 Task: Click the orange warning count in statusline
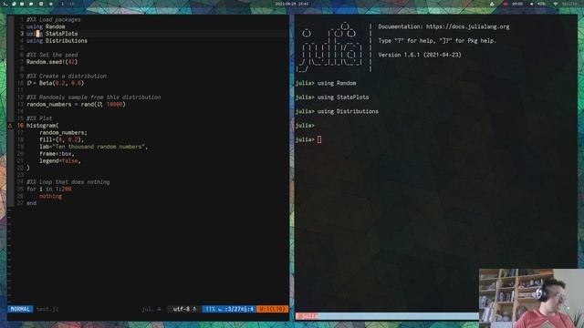point(272,309)
